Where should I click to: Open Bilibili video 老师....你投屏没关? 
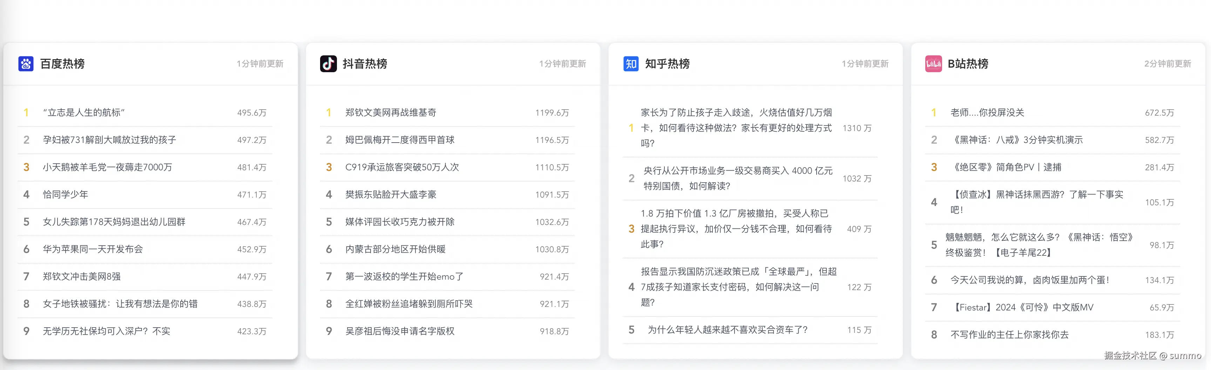click(x=987, y=113)
